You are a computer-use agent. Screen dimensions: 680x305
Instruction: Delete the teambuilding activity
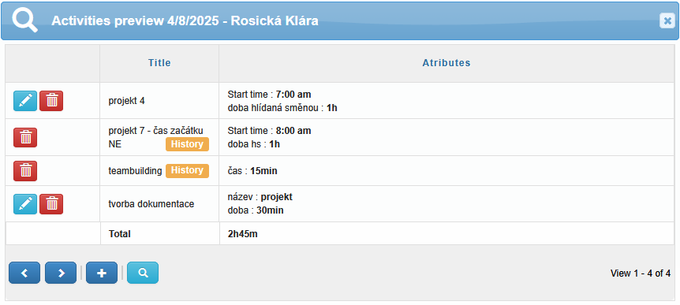25,171
